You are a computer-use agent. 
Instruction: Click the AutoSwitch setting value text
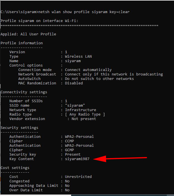click(99, 79)
